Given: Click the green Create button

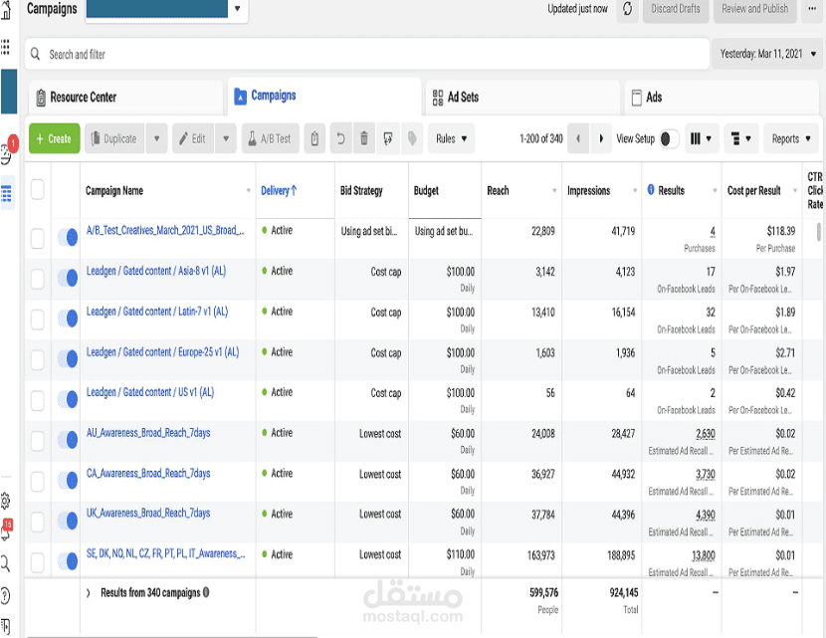Looking at the screenshot, I should (55, 138).
